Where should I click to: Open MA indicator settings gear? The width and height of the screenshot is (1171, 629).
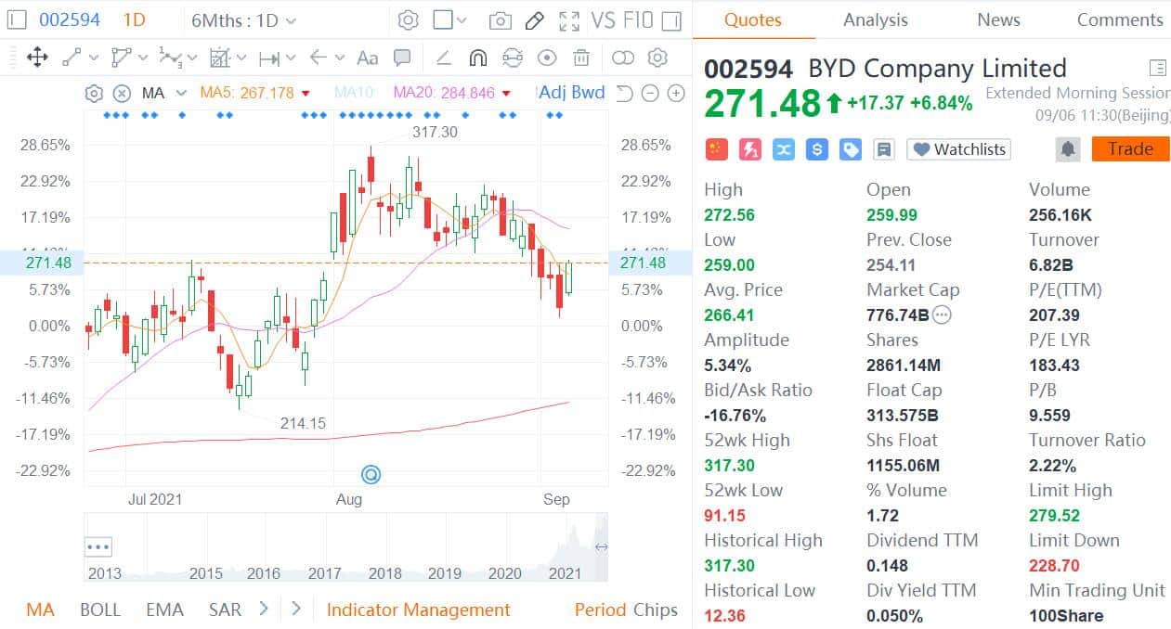click(94, 93)
